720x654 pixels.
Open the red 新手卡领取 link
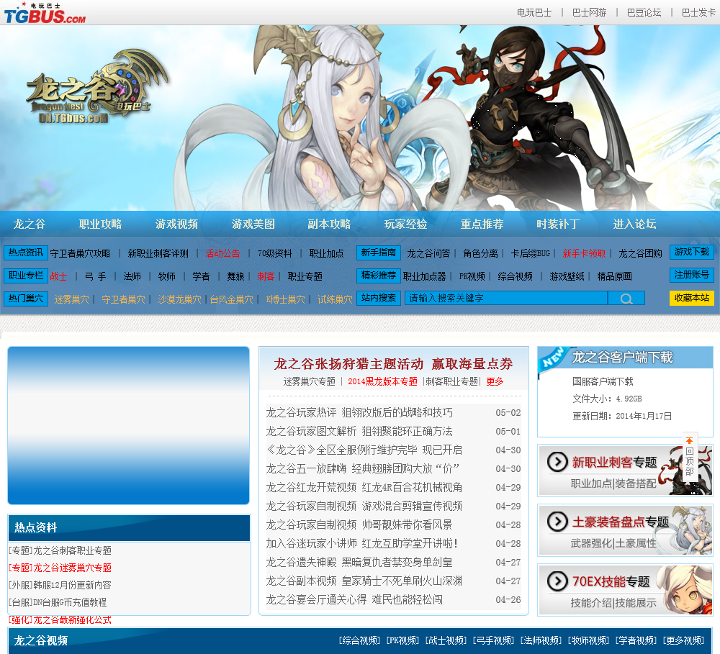tap(584, 253)
